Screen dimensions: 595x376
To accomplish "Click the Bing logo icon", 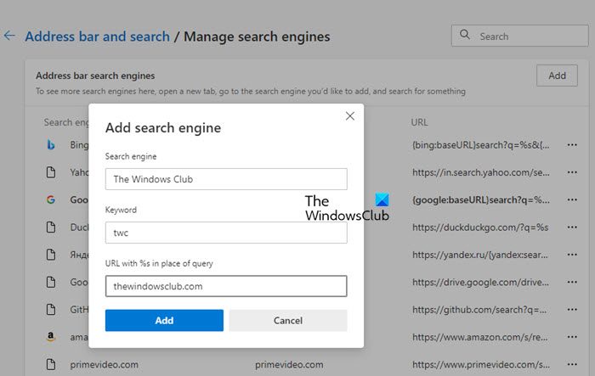I will pos(51,145).
